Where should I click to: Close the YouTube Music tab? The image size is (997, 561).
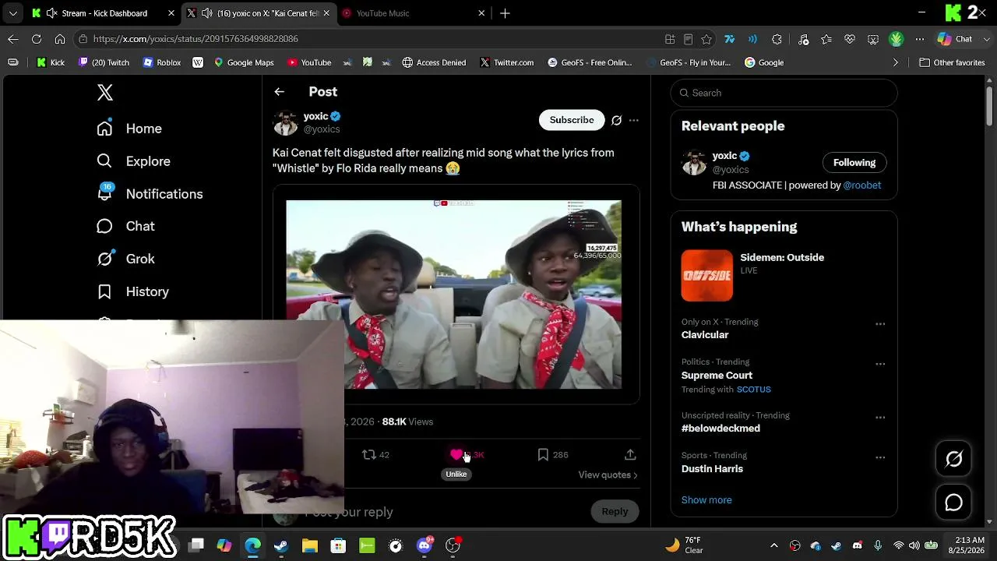[x=481, y=13]
